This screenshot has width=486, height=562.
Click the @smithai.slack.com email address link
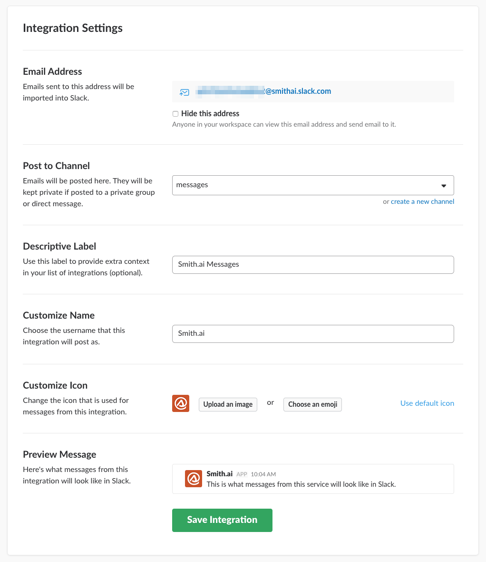[x=264, y=91]
